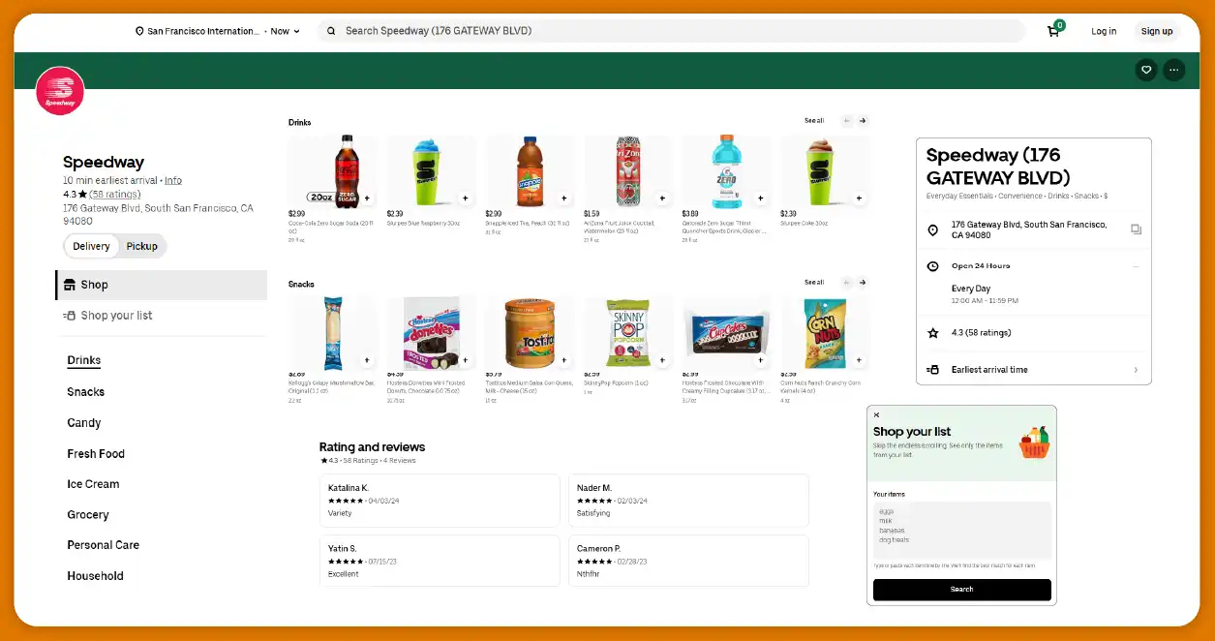Open the shopping cart
1215x641 pixels.
click(x=1052, y=30)
